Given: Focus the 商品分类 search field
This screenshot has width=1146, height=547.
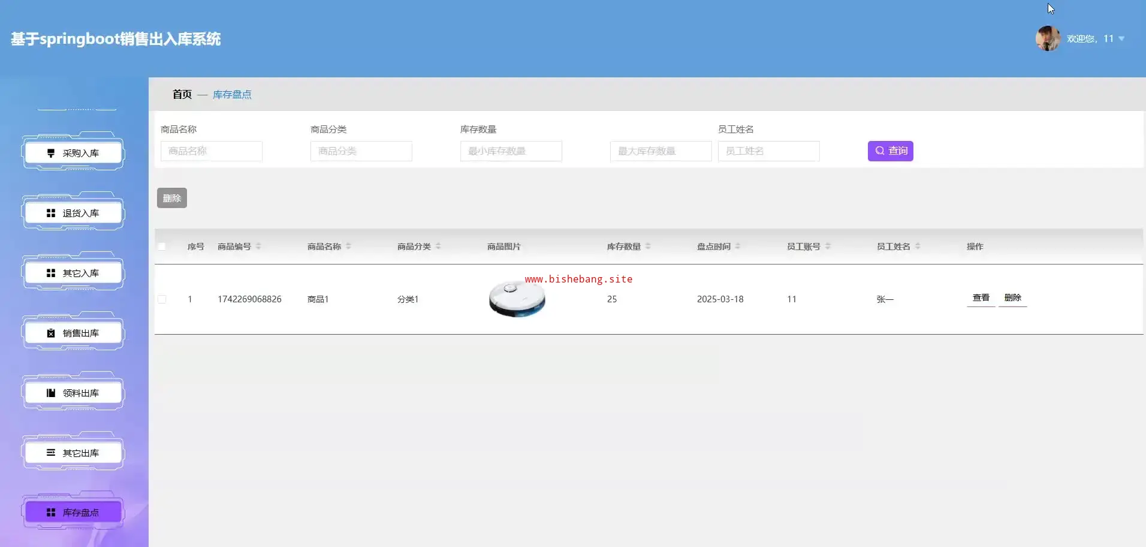Looking at the screenshot, I should (x=361, y=151).
